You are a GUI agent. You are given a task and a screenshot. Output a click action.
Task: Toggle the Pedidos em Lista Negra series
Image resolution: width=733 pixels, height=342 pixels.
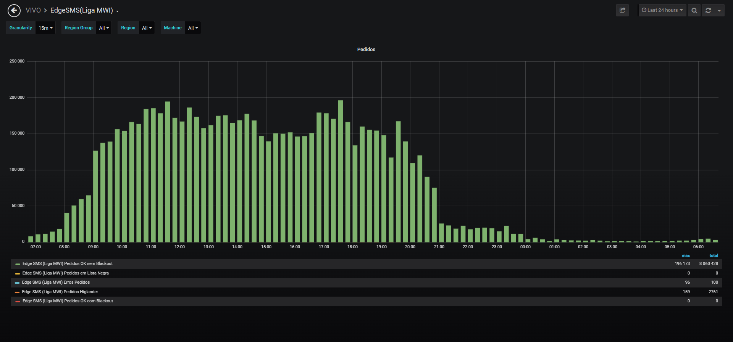tap(66, 273)
